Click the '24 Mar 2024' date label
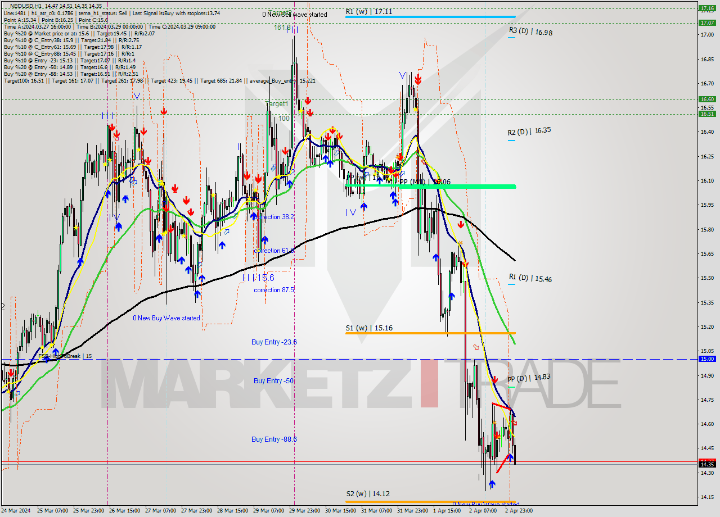 click(x=16, y=511)
